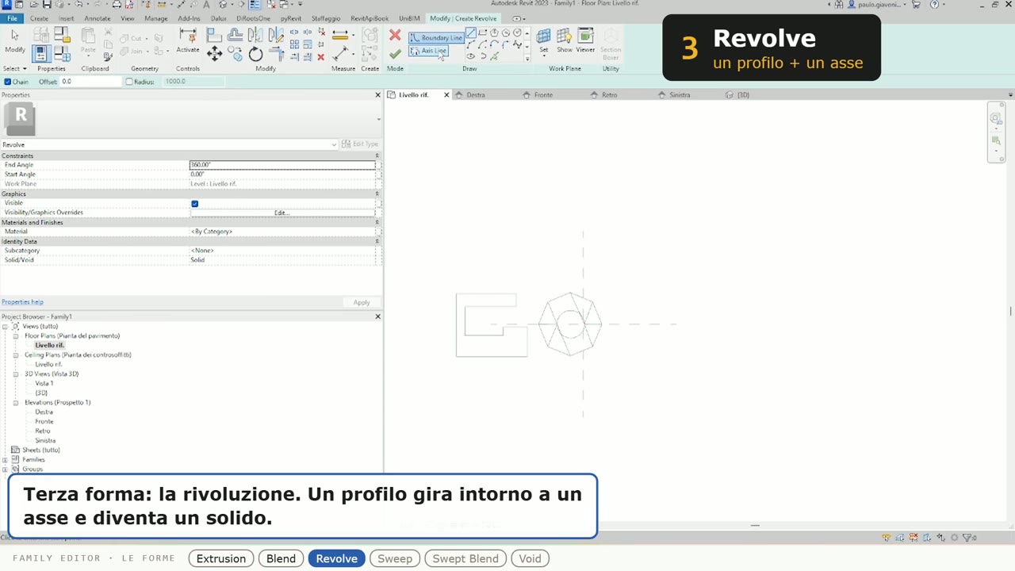
Task: Select Vista 1 in Project Browser
Action: 44,383
